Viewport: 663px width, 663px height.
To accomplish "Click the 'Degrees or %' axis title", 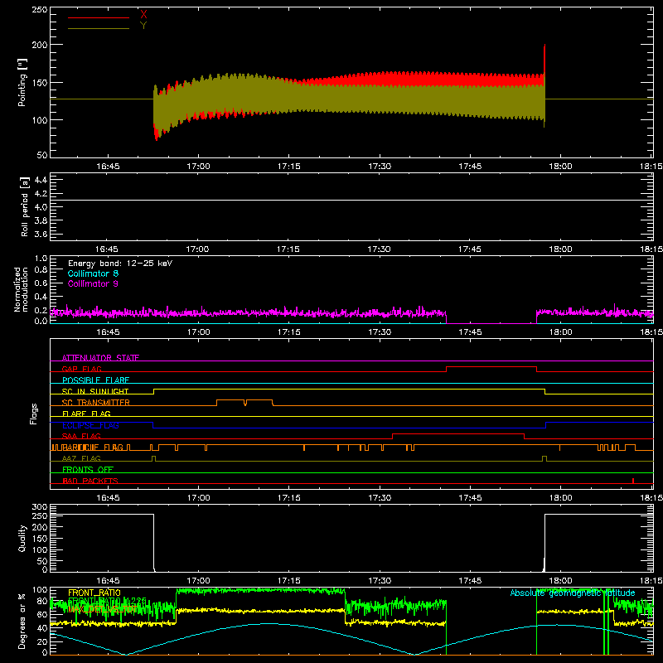I will point(22,621).
